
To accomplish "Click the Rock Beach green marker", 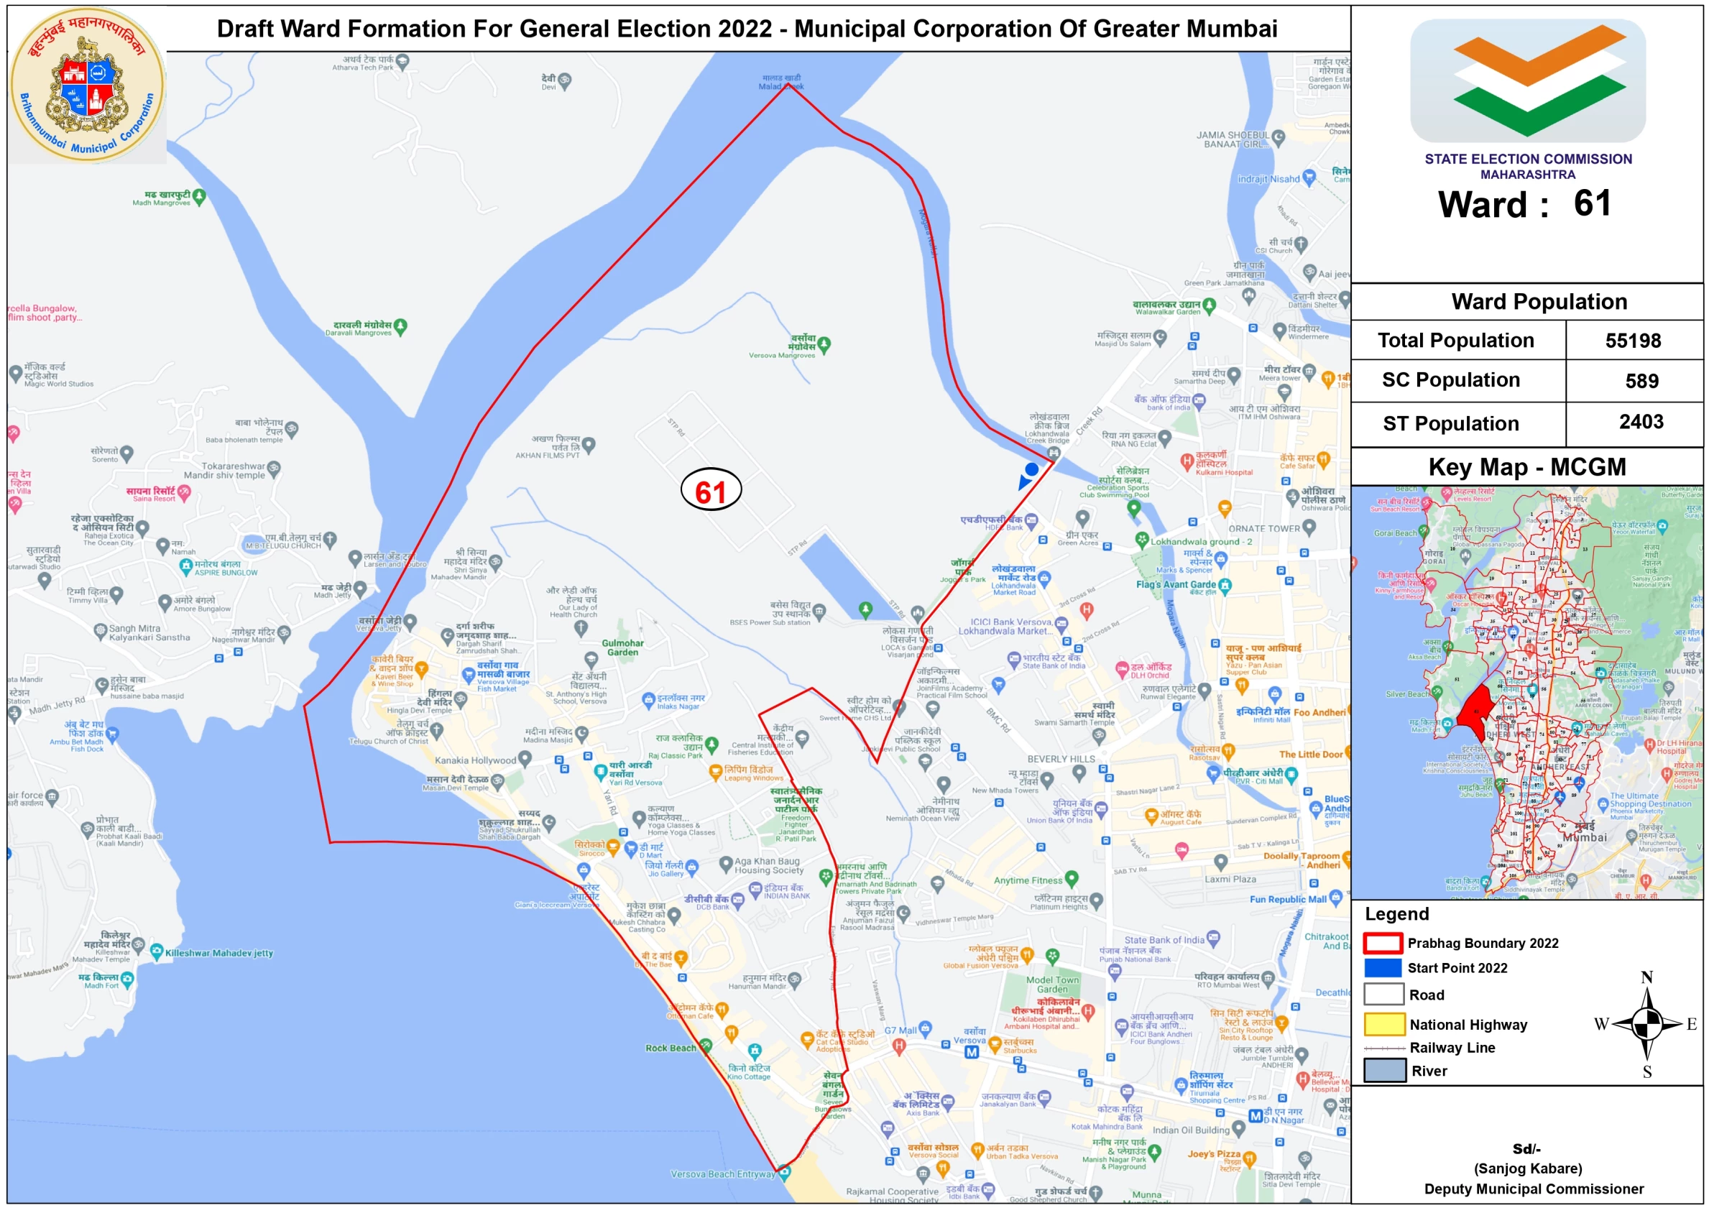I will [705, 1046].
